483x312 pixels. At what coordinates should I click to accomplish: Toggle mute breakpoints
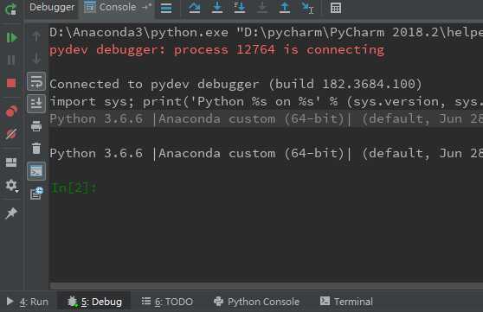[x=11, y=134]
